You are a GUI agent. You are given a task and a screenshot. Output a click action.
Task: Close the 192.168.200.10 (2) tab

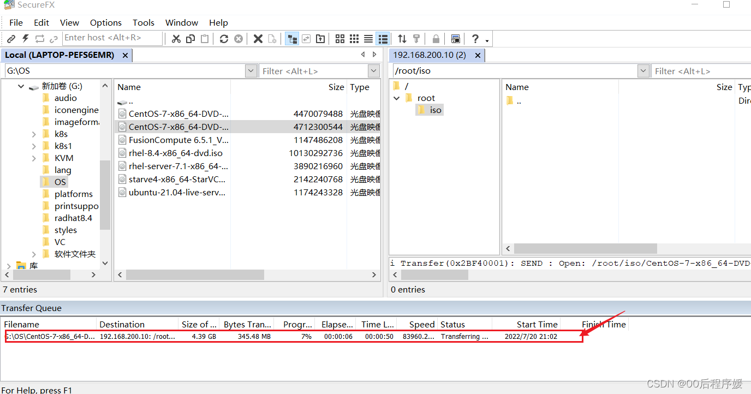[478, 55]
